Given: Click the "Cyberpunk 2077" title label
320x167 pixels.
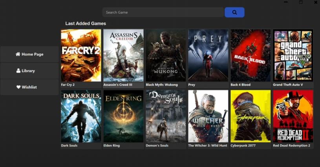Looking at the screenshot, I should click(x=243, y=145).
